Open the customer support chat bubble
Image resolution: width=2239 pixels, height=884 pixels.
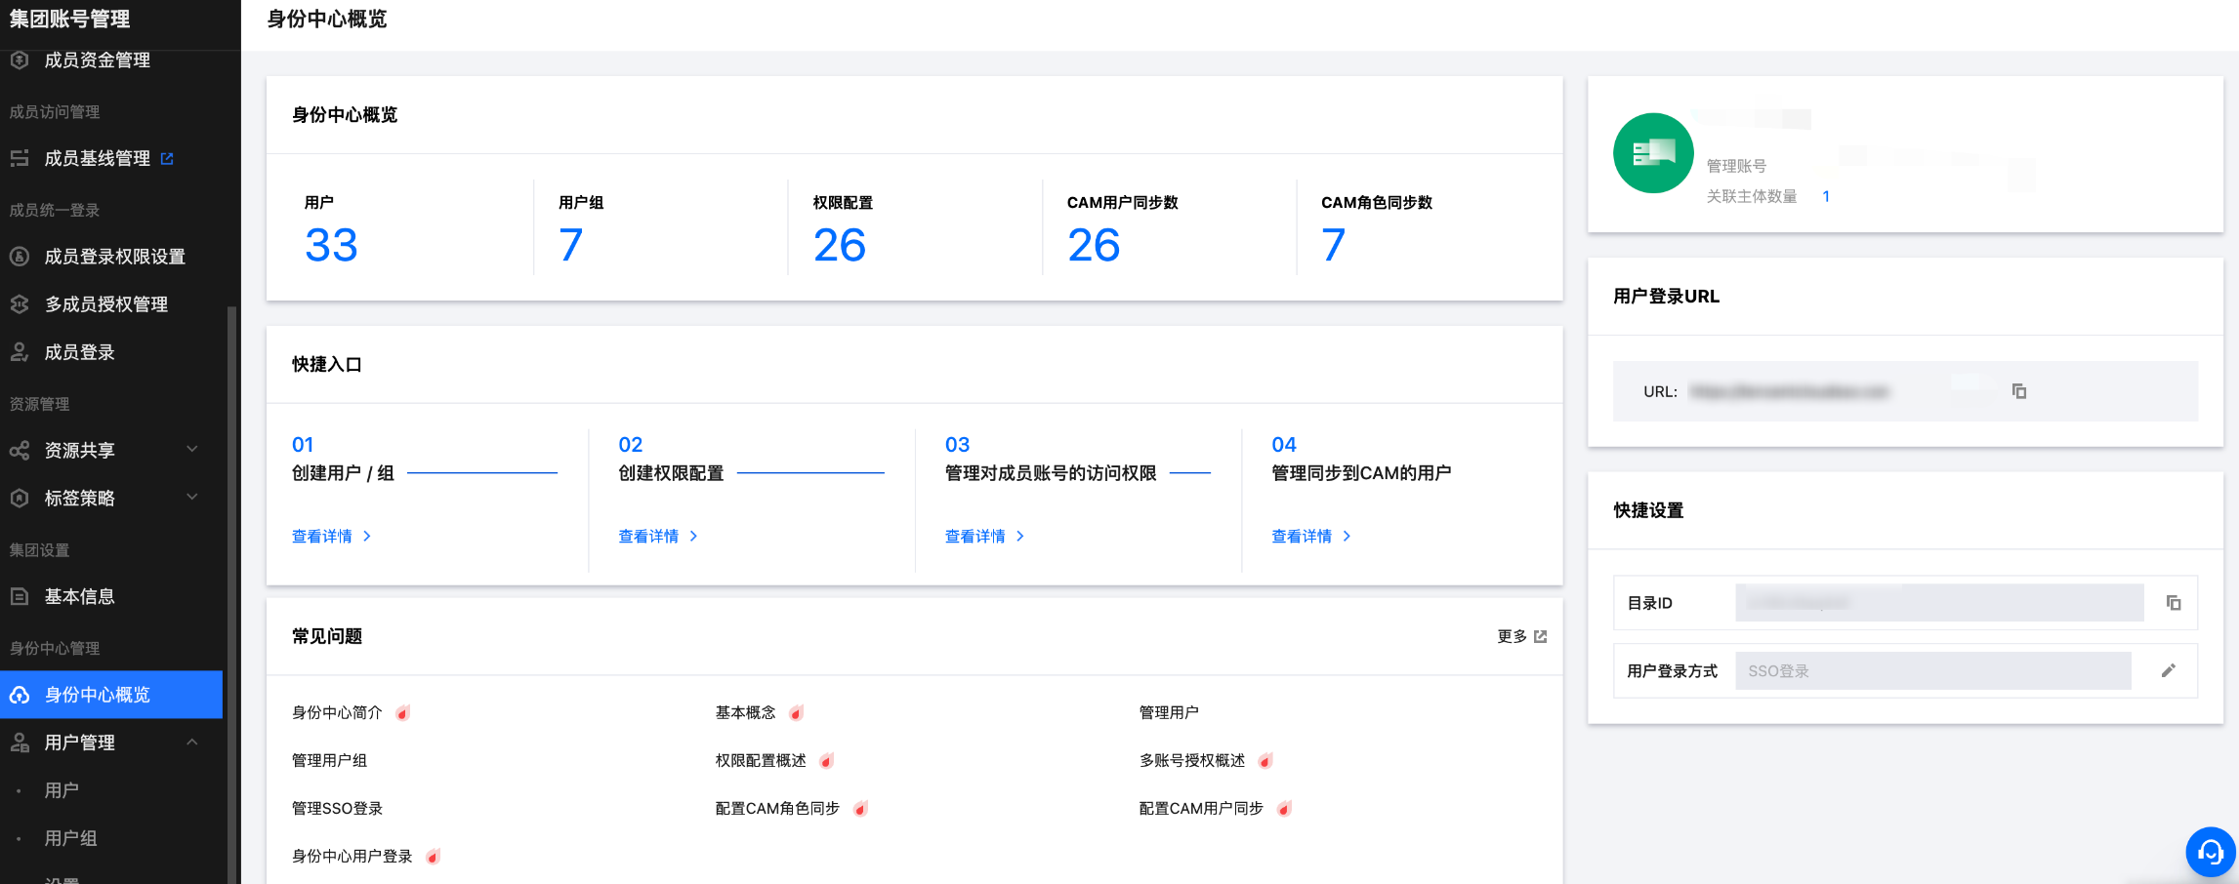[2210, 852]
